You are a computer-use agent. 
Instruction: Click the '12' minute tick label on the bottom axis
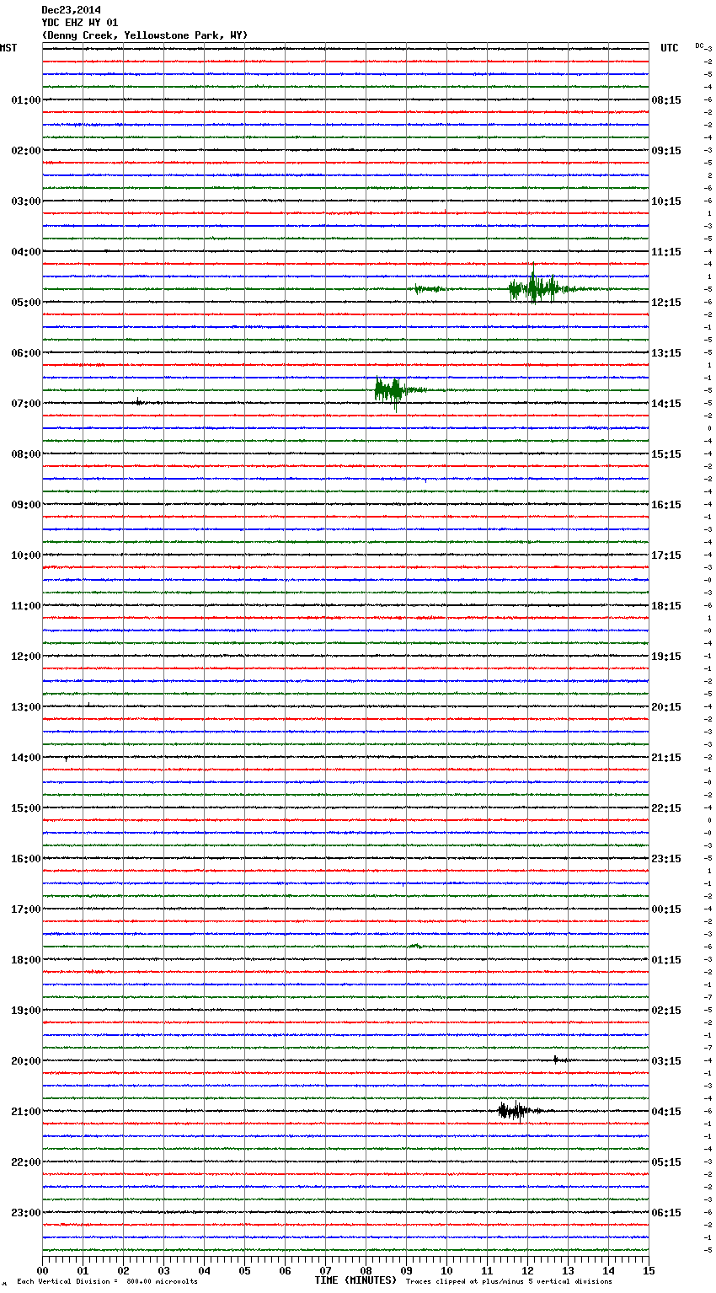point(527,1270)
